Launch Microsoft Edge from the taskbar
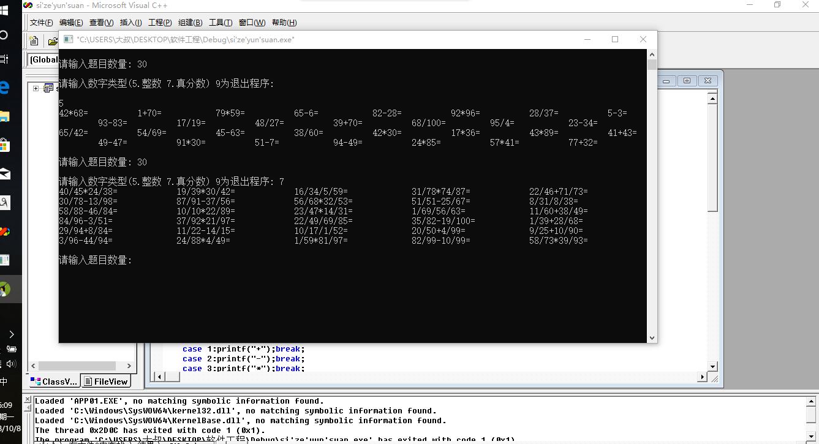The width and height of the screenshot is (819, 444). 4,87
